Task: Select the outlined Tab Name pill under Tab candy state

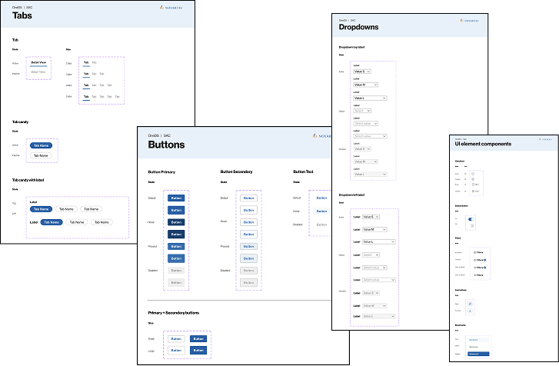Action: (x=41, y=156)
